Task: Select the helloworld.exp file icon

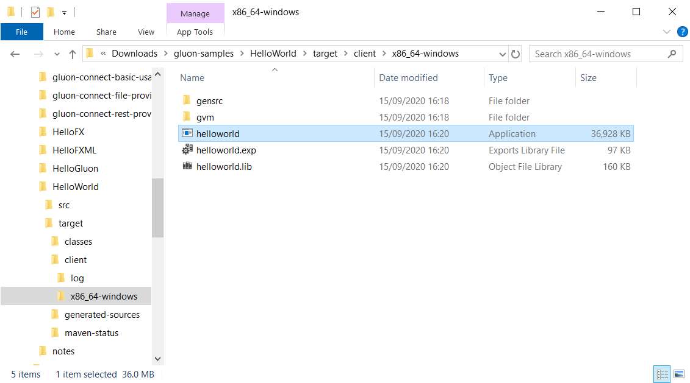Action: point(187,149)
